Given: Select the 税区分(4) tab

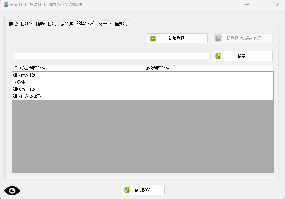Looking at the screenshot, I should (85, 23).
